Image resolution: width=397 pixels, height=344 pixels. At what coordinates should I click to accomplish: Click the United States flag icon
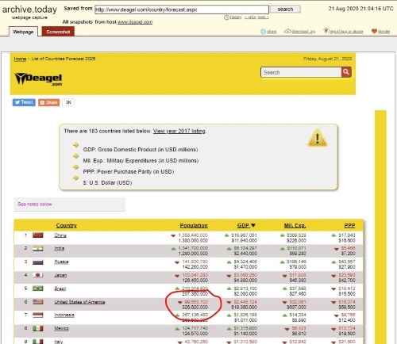click(38, 302)
